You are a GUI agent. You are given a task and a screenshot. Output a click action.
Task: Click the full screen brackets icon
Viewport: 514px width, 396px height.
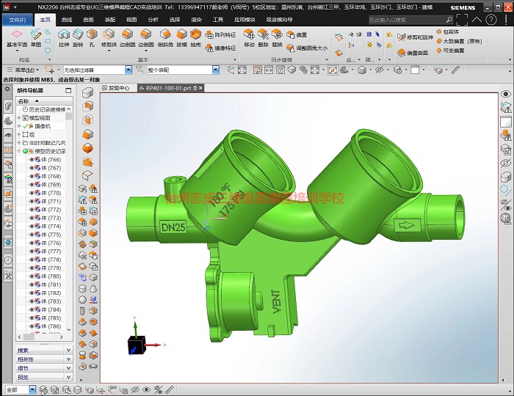[x=462, y=20]
